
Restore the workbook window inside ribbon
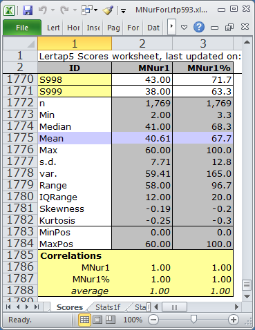[x=229, y=28]
